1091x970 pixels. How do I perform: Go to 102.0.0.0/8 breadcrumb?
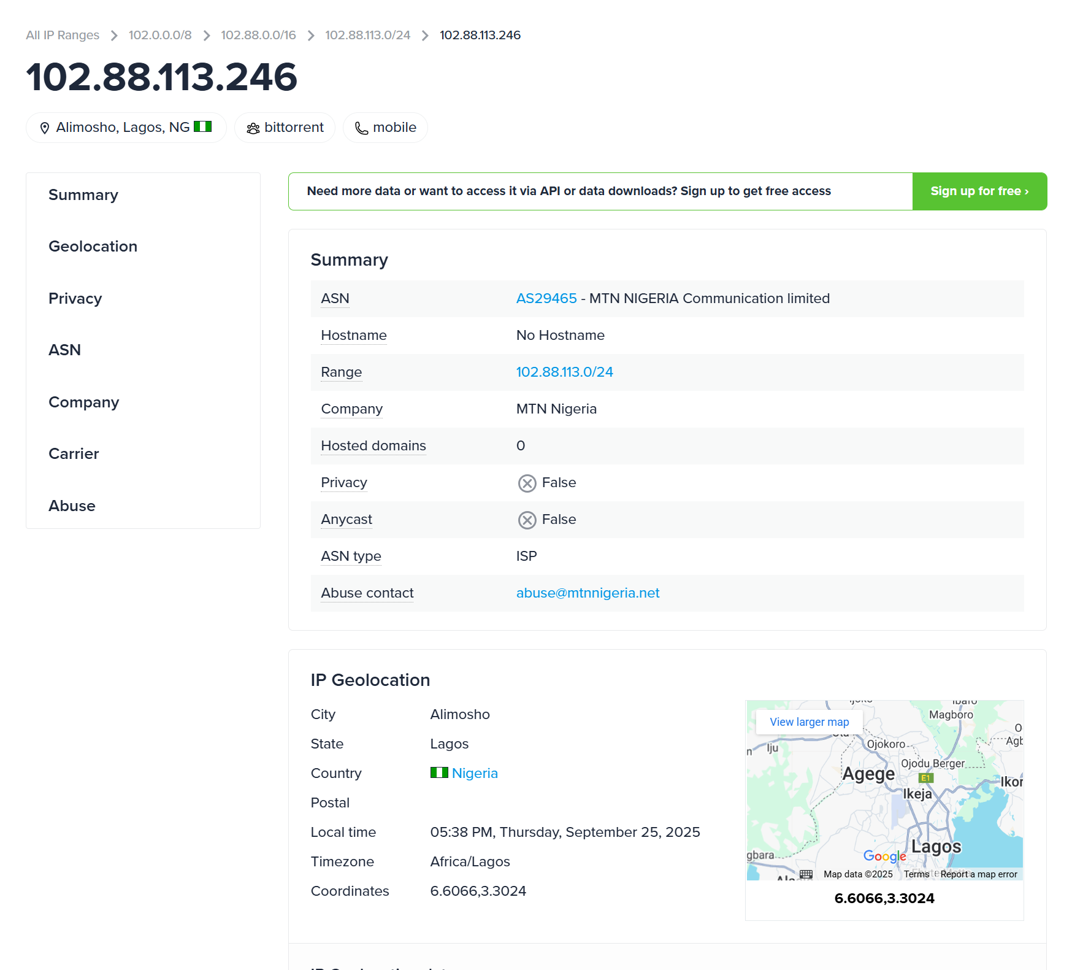160,35
